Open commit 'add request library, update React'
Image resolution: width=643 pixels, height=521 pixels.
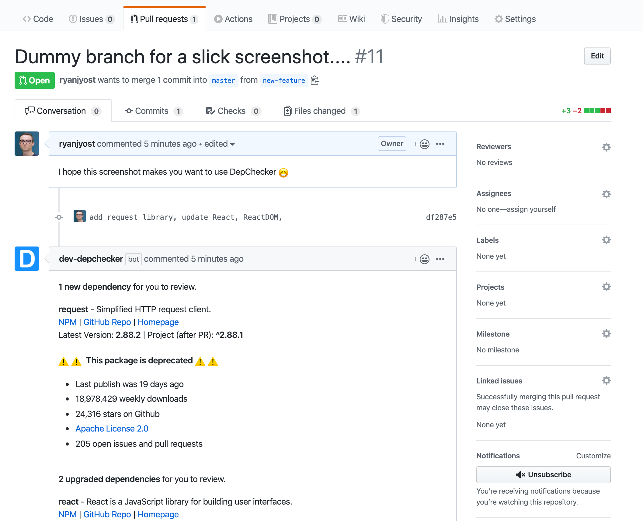tap(186, 217)
